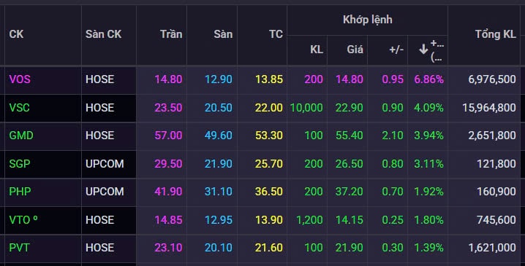Open the PVT stock symbol
The height and width of the screenshot is (266, 525).
tap(20, 248)
